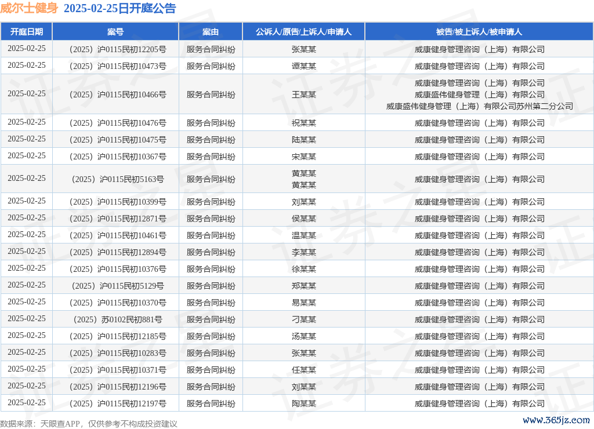This screenshot has width=594, height=429.
Task: Click the 案号 column header
Action: click(115, 32)
